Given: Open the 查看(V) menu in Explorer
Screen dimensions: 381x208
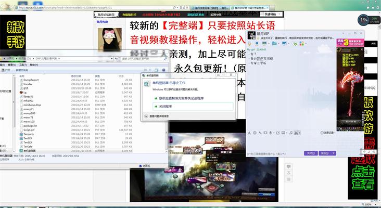Looking at the screenshot, I should pos(12,65).
